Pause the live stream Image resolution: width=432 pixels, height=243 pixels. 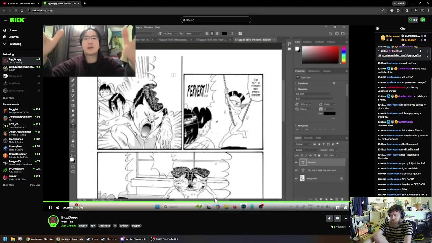(x=50, y=208)
